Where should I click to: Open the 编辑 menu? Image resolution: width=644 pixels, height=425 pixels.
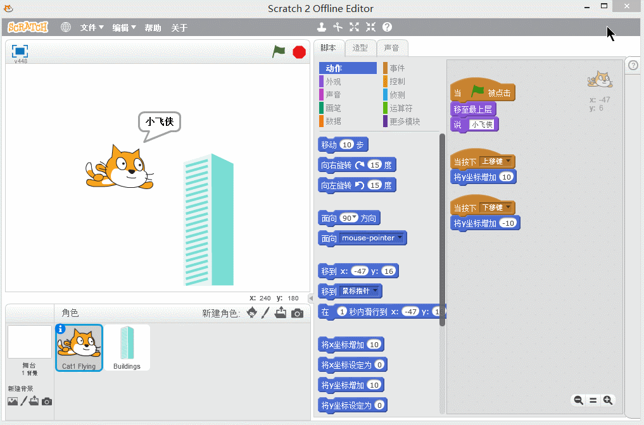coord(124,27)
